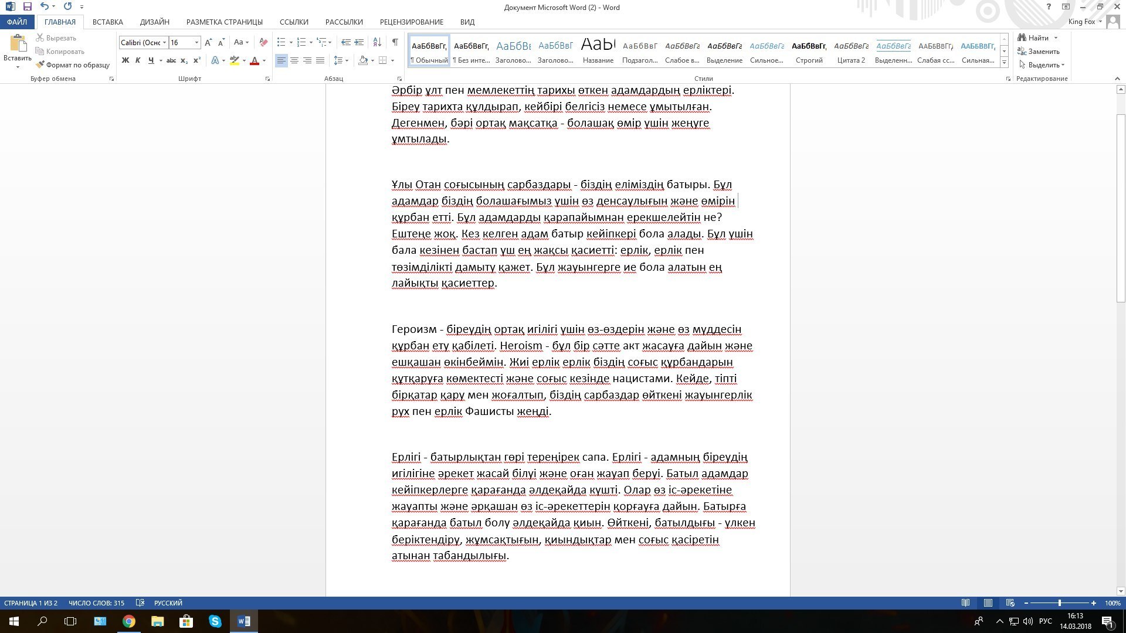Open the РЕЦЕНЗИРОВАНИЕ tab
The image size is (1126, 633).
(x=411, y=22)
